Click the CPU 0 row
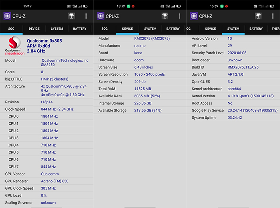280x208 pixels. (x=47, y=117)
